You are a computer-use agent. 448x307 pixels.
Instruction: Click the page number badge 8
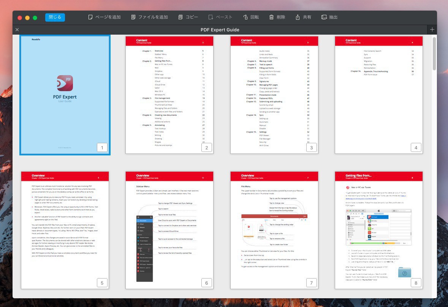point(416,283)
